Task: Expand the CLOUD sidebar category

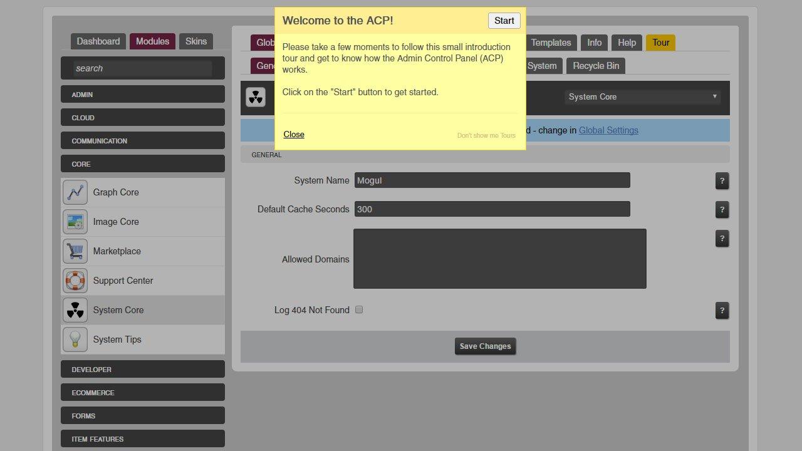Action: click(143, 118)
